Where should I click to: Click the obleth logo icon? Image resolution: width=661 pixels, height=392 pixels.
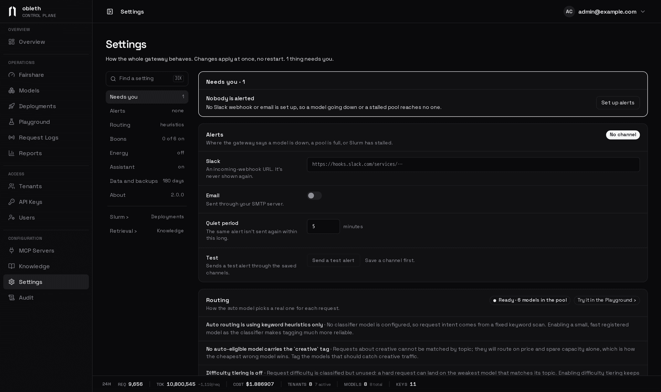(x=12, y=11)
